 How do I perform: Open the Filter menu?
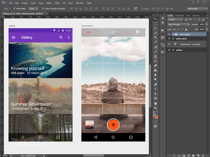[x=57, y=3]
